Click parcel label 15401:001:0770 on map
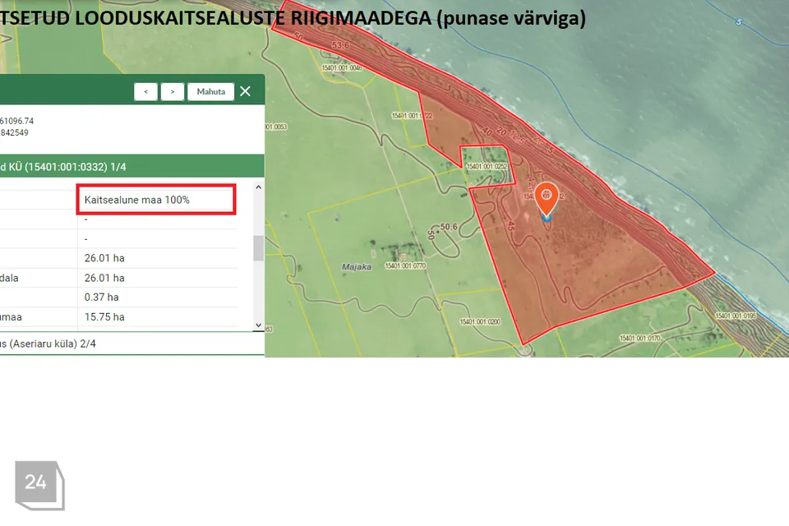The image size is (789, 526). pyautogui.click(x=405, y=265)
